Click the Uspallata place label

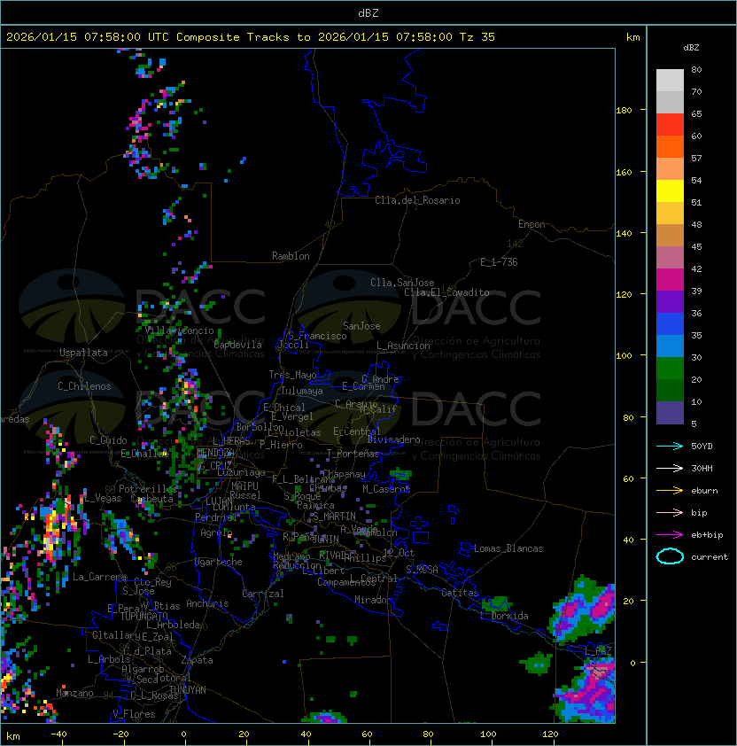(83, 353)
